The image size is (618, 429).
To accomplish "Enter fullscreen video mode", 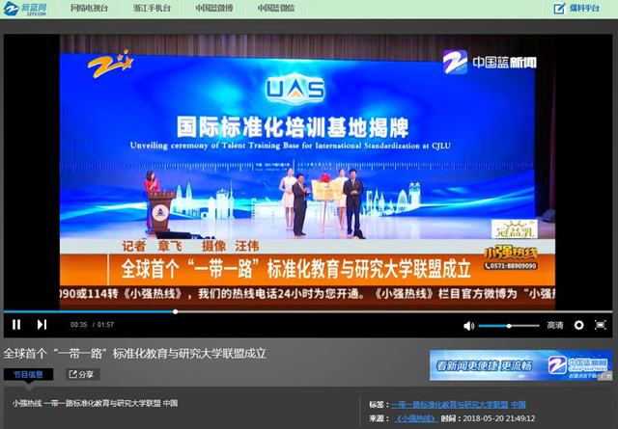I will (x=602, y=326).
